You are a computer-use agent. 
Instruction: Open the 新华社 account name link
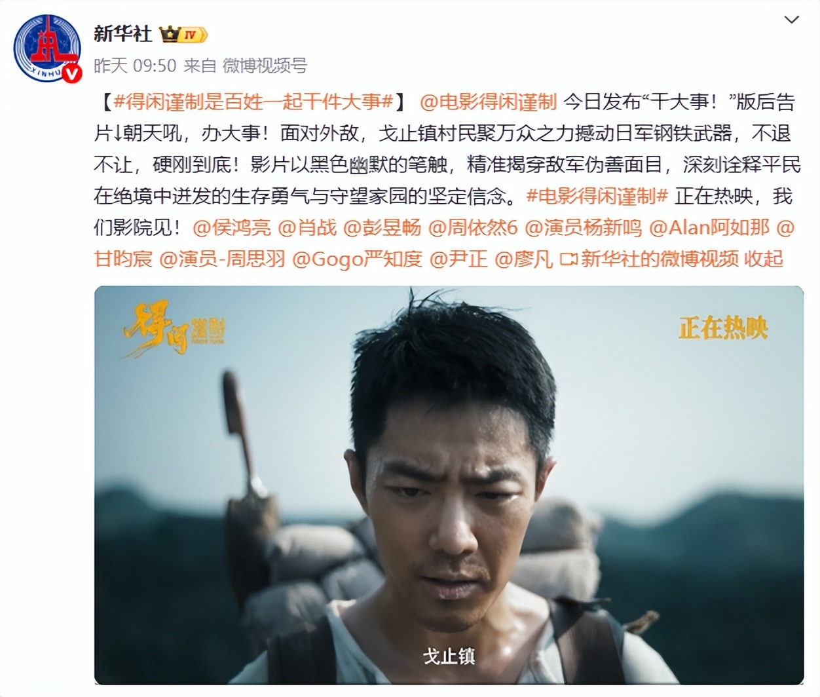pyautogui.click(x=122, y=33)
